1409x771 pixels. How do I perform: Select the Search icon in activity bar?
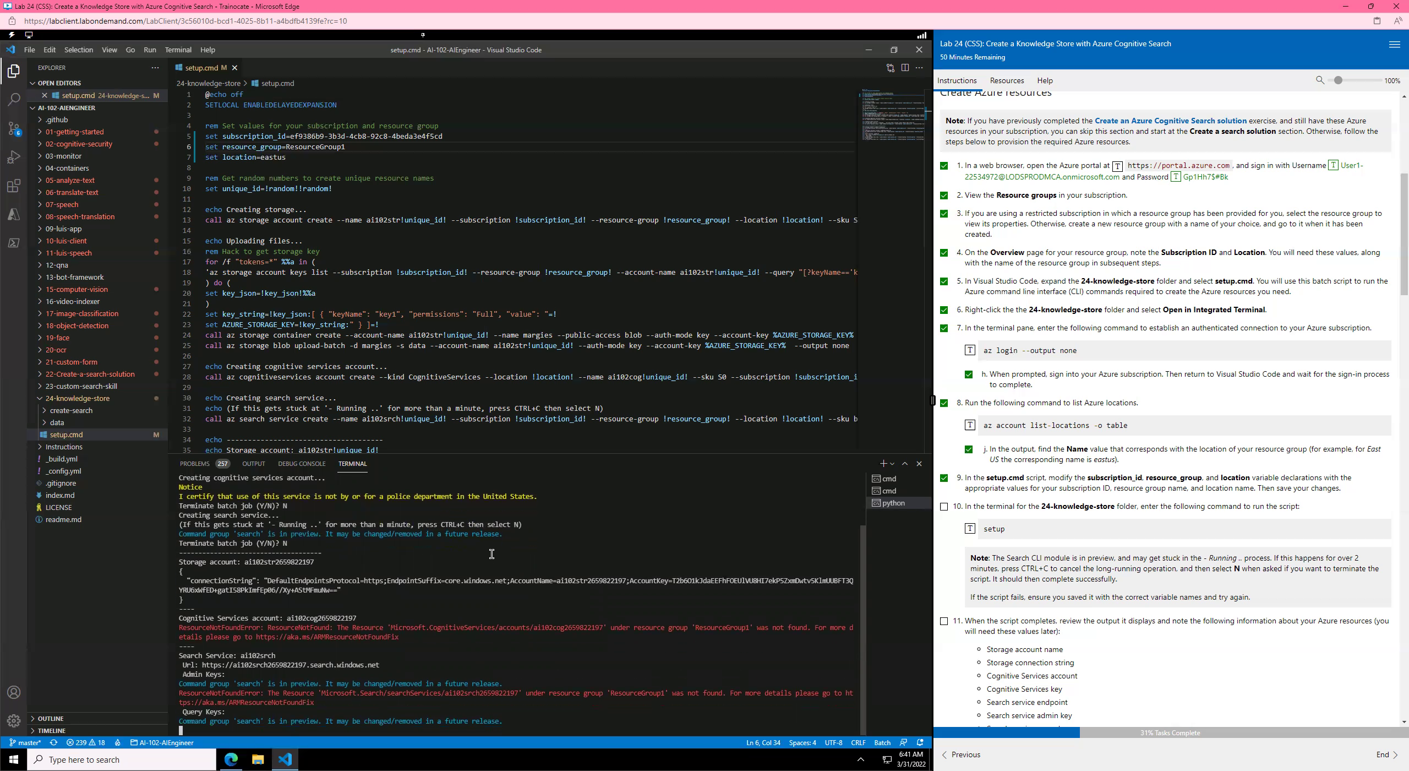click(x=13, y=99)
